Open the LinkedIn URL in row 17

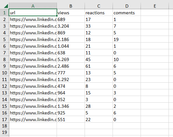(33, 120)
